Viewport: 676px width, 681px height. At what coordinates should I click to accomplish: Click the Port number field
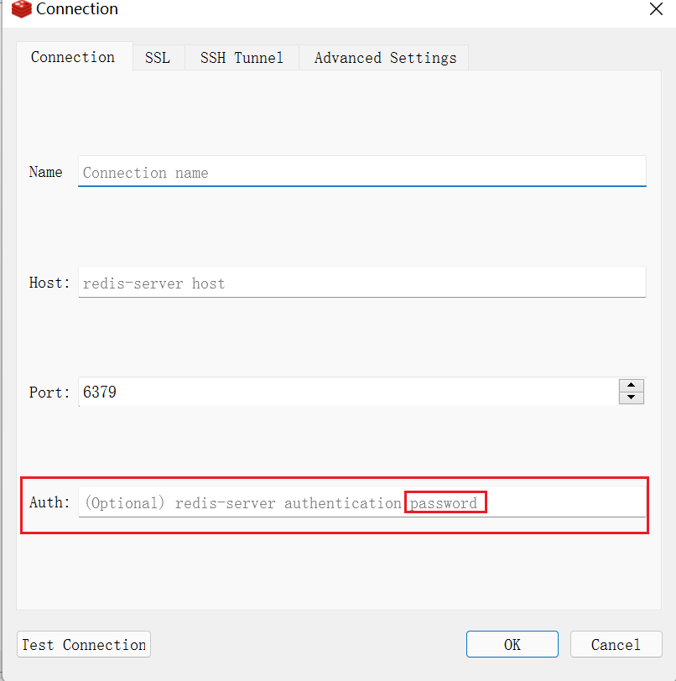348,392
